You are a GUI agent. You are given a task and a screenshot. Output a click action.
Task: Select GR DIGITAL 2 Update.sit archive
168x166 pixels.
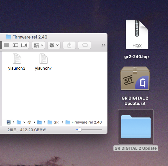(x=135, y=78)
